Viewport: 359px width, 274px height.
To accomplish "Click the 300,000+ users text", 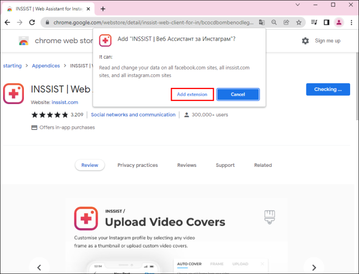I will tap(210, 115).
